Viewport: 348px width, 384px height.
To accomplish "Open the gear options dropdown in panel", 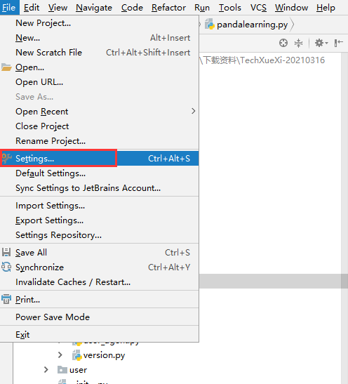I will coord(321,43).
